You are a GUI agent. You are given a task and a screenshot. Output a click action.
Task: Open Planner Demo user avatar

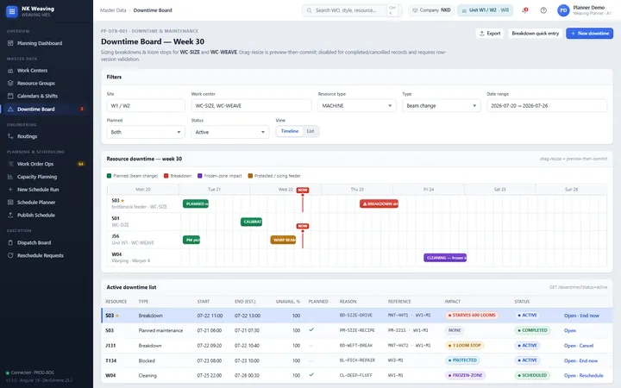(x=563, y=10)
